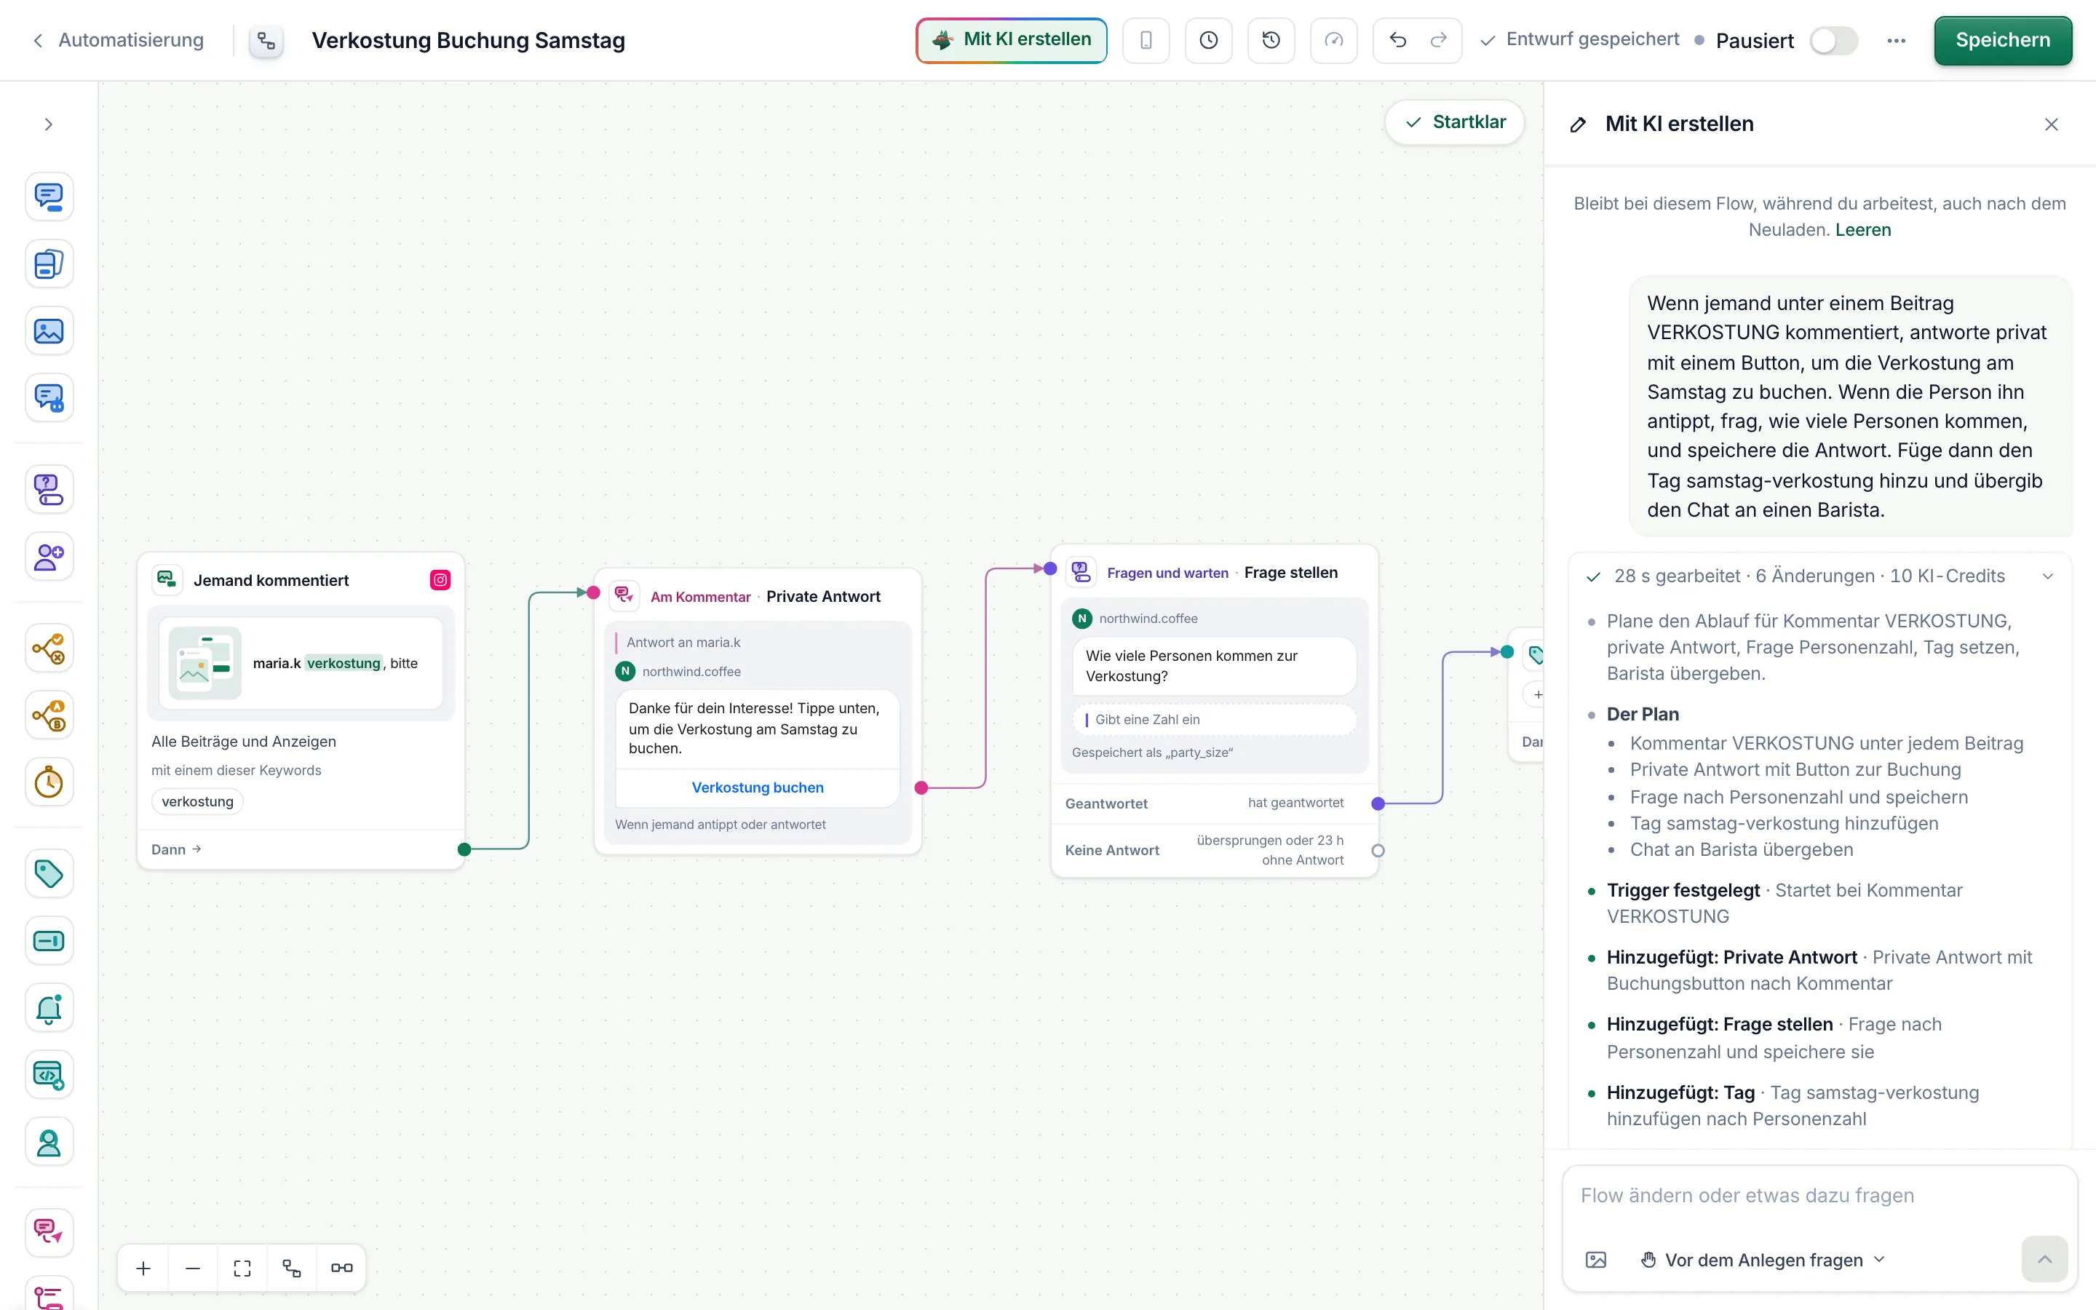Toggle the Pausiert automation switch
Viewport: 2096px width, 1310px height.
1833,41
